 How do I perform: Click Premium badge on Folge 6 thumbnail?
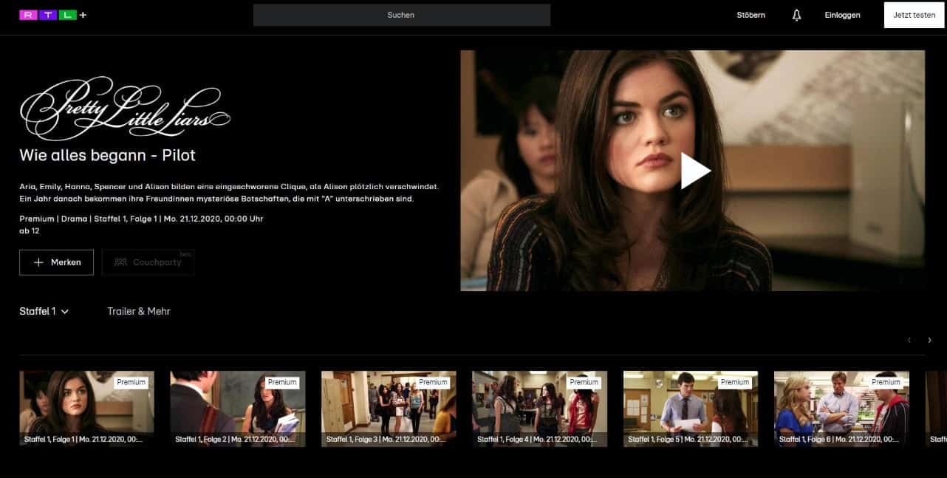pyautogui.click(x=886, y=382)
